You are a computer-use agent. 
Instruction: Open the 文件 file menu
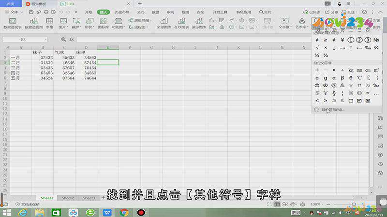click(x=14, y=12)
